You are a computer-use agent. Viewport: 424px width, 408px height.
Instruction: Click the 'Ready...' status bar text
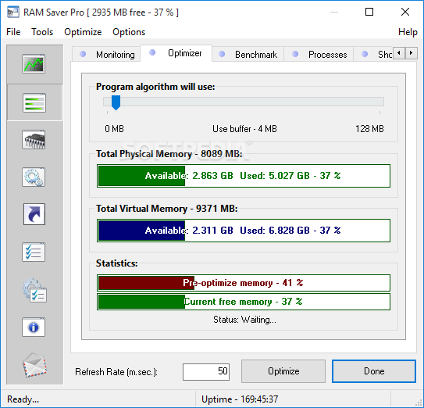[23, 399]
